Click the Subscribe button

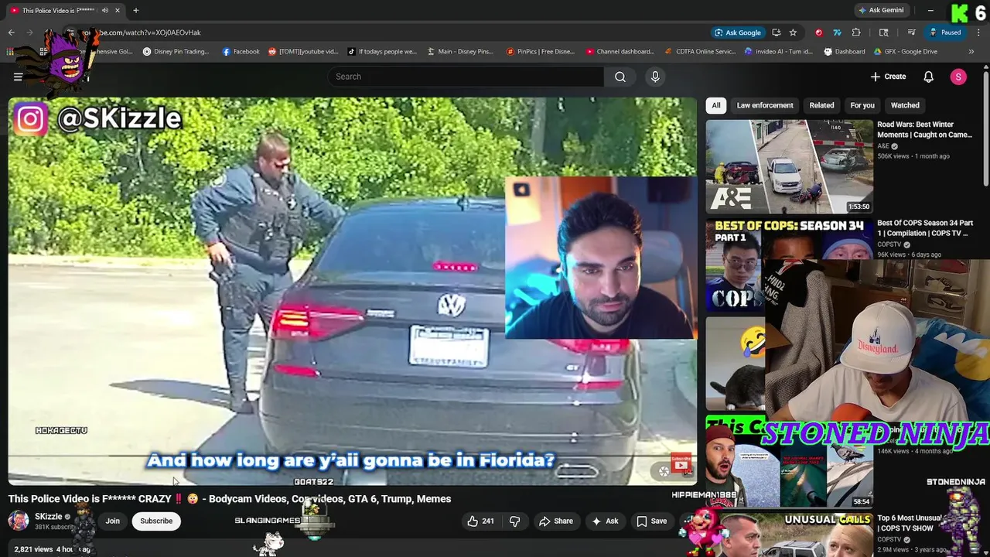[156, 521]
